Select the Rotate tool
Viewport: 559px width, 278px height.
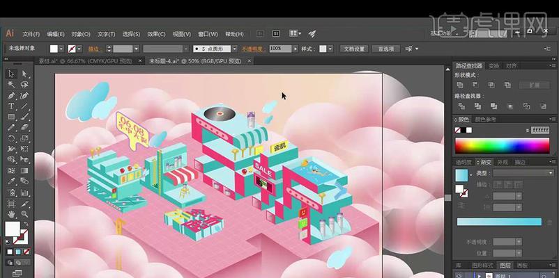pos(11,138)
